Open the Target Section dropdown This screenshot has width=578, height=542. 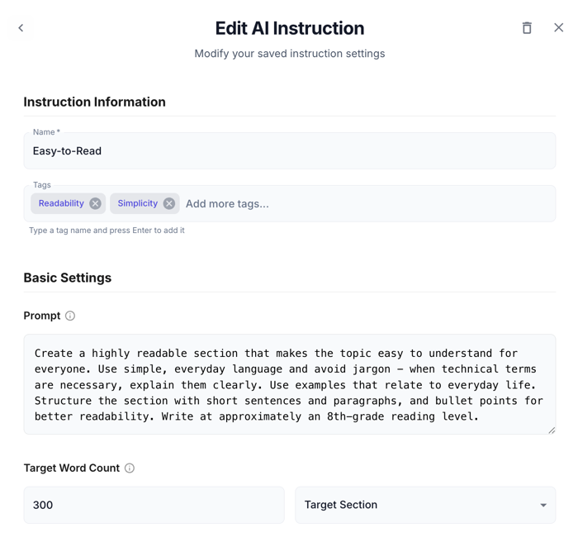425,505
